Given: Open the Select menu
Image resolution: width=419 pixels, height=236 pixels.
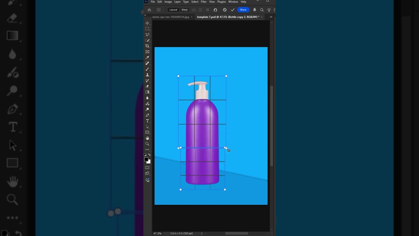Looking at the screenshot, I should (195, 2).
